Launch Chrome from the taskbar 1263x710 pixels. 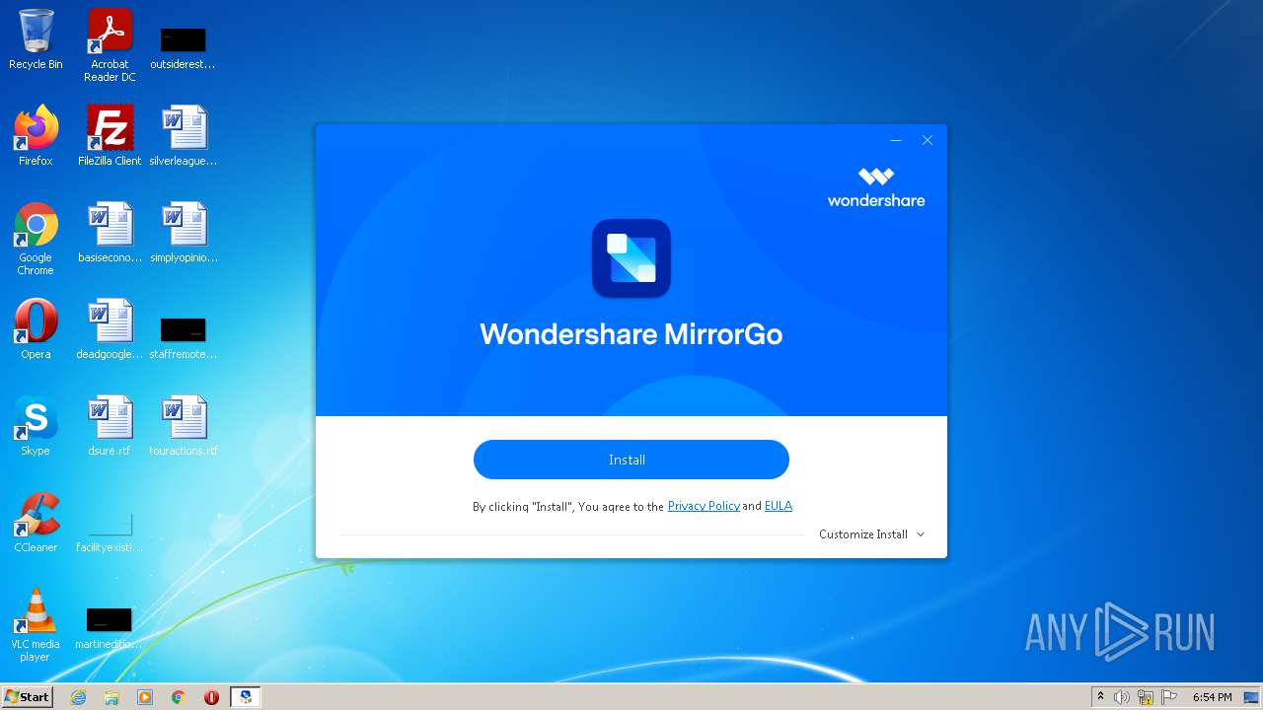point(179,697)
